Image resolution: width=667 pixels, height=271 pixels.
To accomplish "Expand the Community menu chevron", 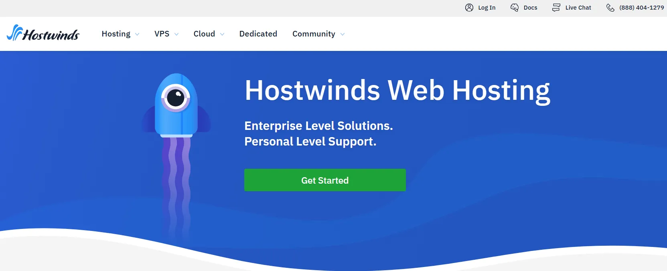I will (x=343, y=34).
